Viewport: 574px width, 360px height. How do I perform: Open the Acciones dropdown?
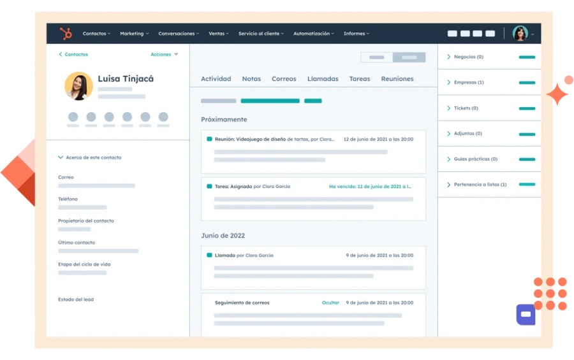[164, 55]
